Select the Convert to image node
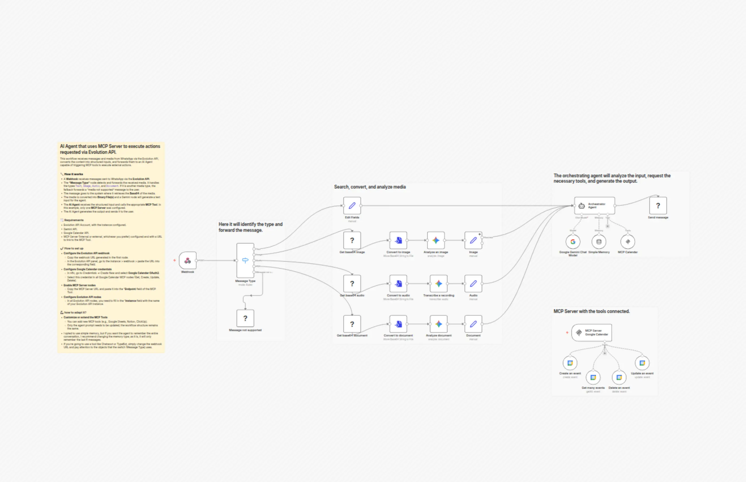746x482 pixels. click(x=398, y=240)
